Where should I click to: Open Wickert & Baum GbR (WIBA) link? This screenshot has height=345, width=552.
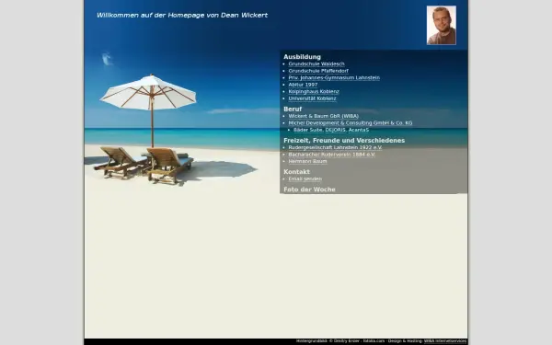(x=323, y=116)
